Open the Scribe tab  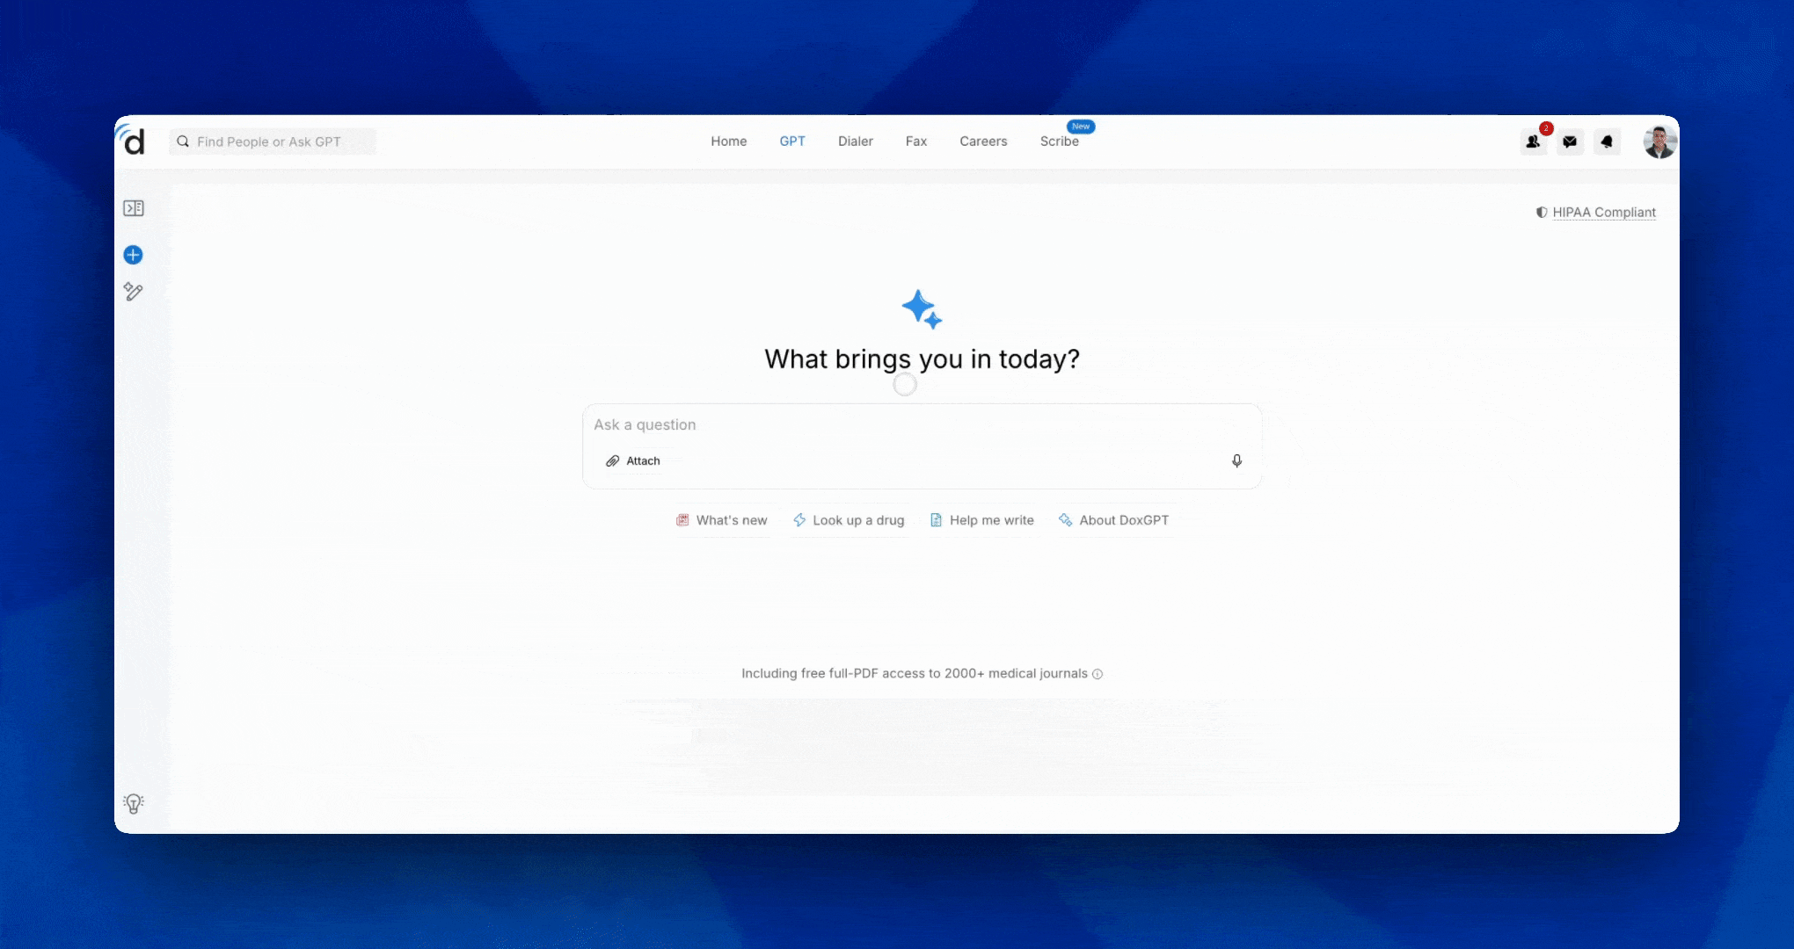[x=1059, y=141]
